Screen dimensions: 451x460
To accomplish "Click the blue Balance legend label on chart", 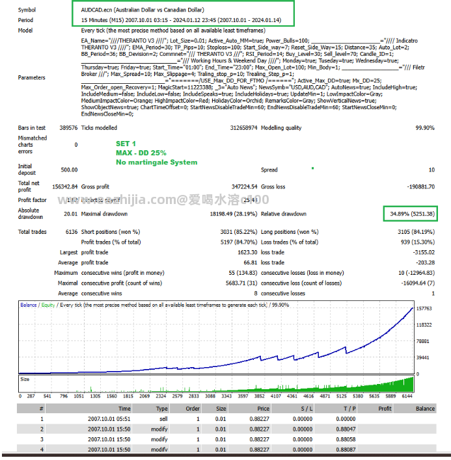I will click(x=29, y=305).
